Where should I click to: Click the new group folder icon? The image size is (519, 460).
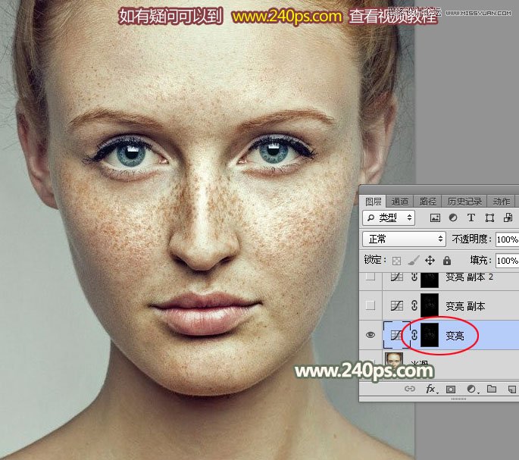point(491,389)
